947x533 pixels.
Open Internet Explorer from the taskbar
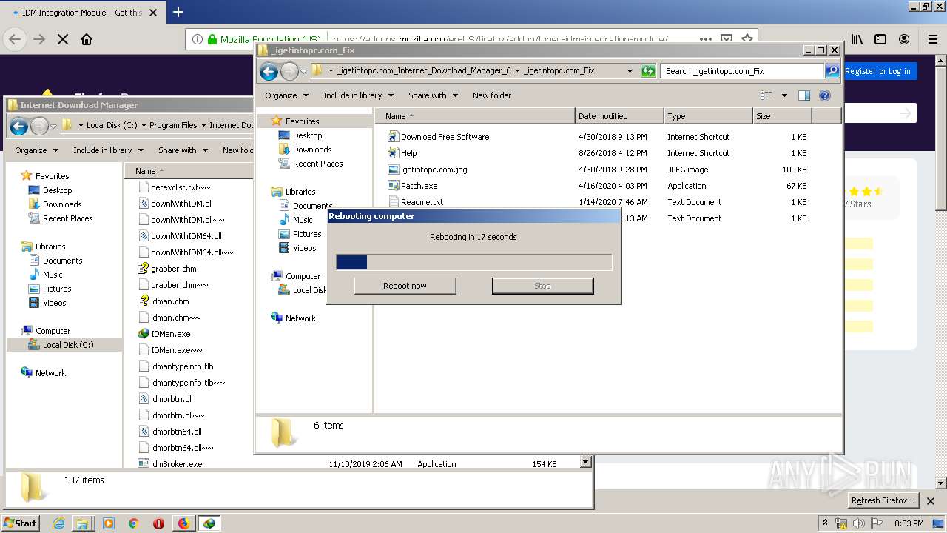(x=59, y=523)
